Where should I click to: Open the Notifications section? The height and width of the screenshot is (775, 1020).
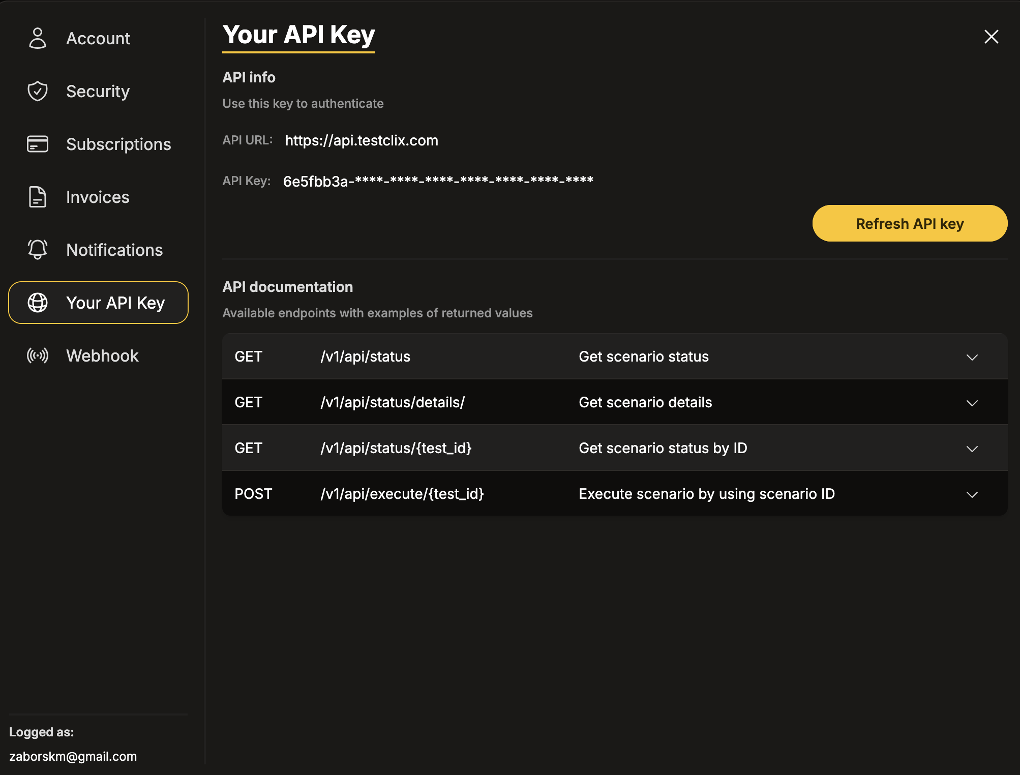(x=98, y=250)
